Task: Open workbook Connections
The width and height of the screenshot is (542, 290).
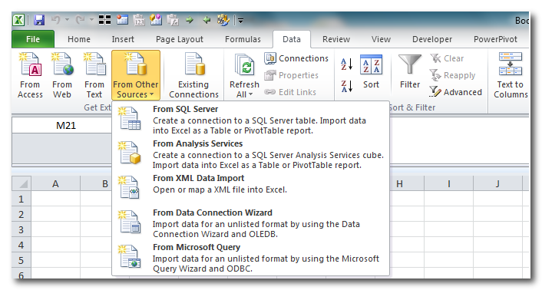Action: click(296, 58)
